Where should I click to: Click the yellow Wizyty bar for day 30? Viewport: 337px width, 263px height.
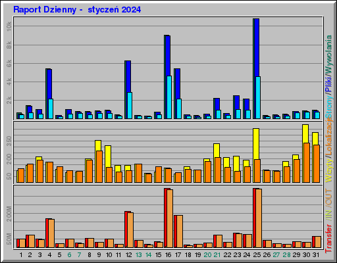point(305,133)
